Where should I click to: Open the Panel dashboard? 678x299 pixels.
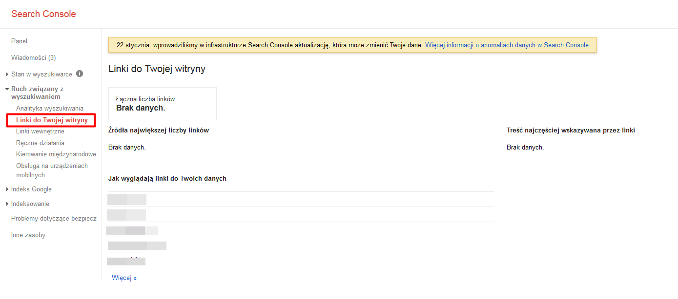tap(19, 41)
